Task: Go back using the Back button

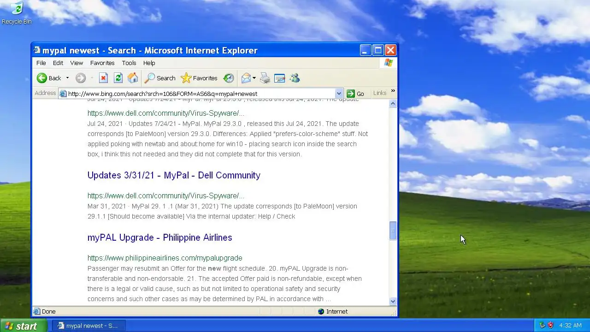Action: click(49, 78)
